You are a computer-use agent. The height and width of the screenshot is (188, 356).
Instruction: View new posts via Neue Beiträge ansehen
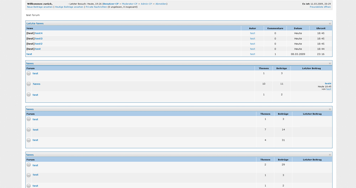[40, 7]
